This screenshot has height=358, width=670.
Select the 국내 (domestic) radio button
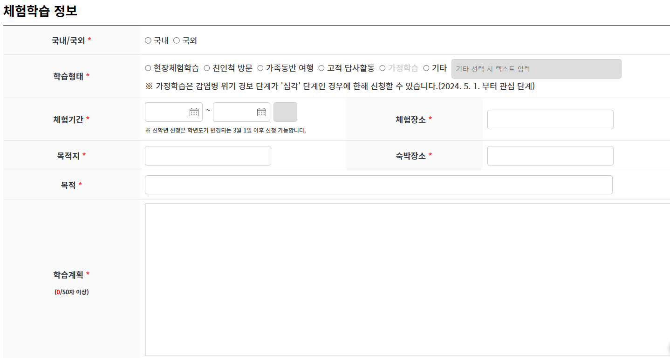point(148,40)
